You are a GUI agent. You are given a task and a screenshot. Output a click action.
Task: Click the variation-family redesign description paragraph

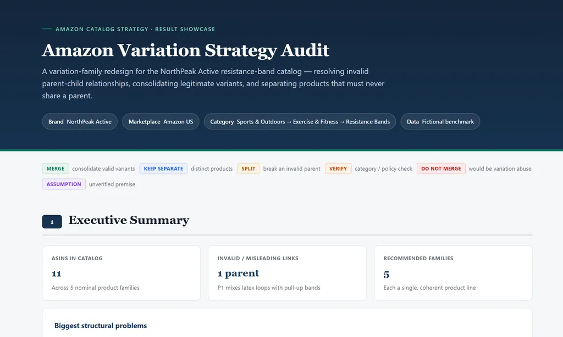[x=213, y=83]
